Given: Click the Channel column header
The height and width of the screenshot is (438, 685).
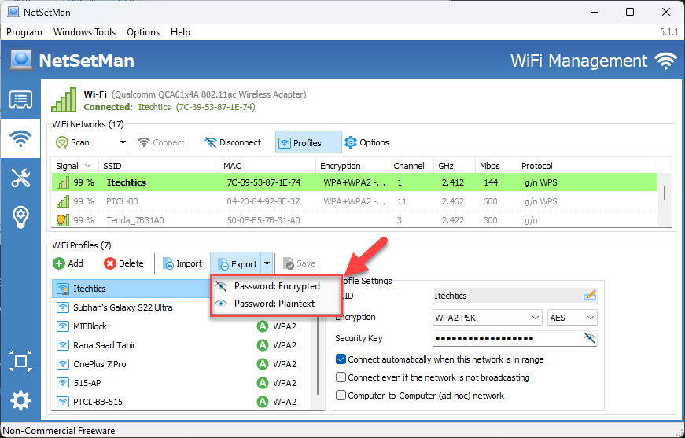Looking at the screenshot, I should (x=411, y=166).
